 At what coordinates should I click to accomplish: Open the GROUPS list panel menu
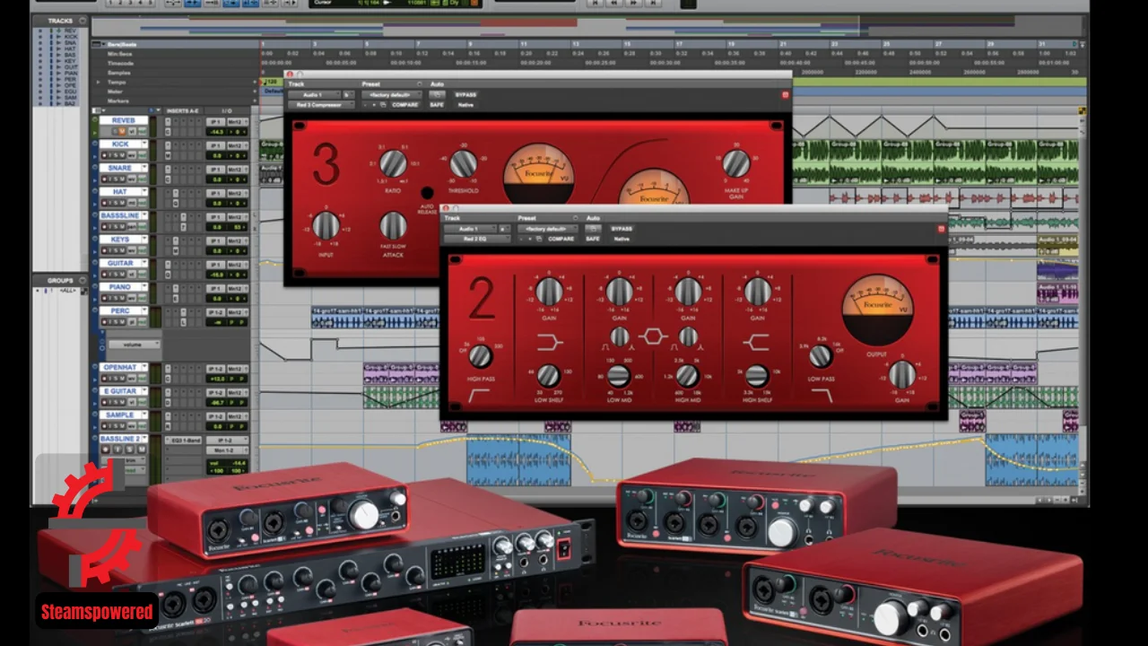(x=83, y=280)
